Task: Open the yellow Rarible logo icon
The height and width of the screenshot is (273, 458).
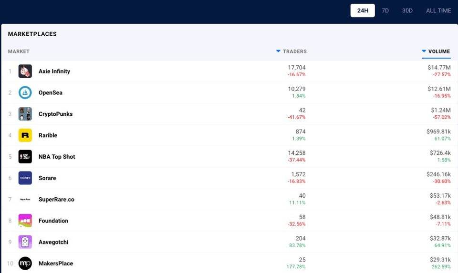Action: tap(25, 135)
